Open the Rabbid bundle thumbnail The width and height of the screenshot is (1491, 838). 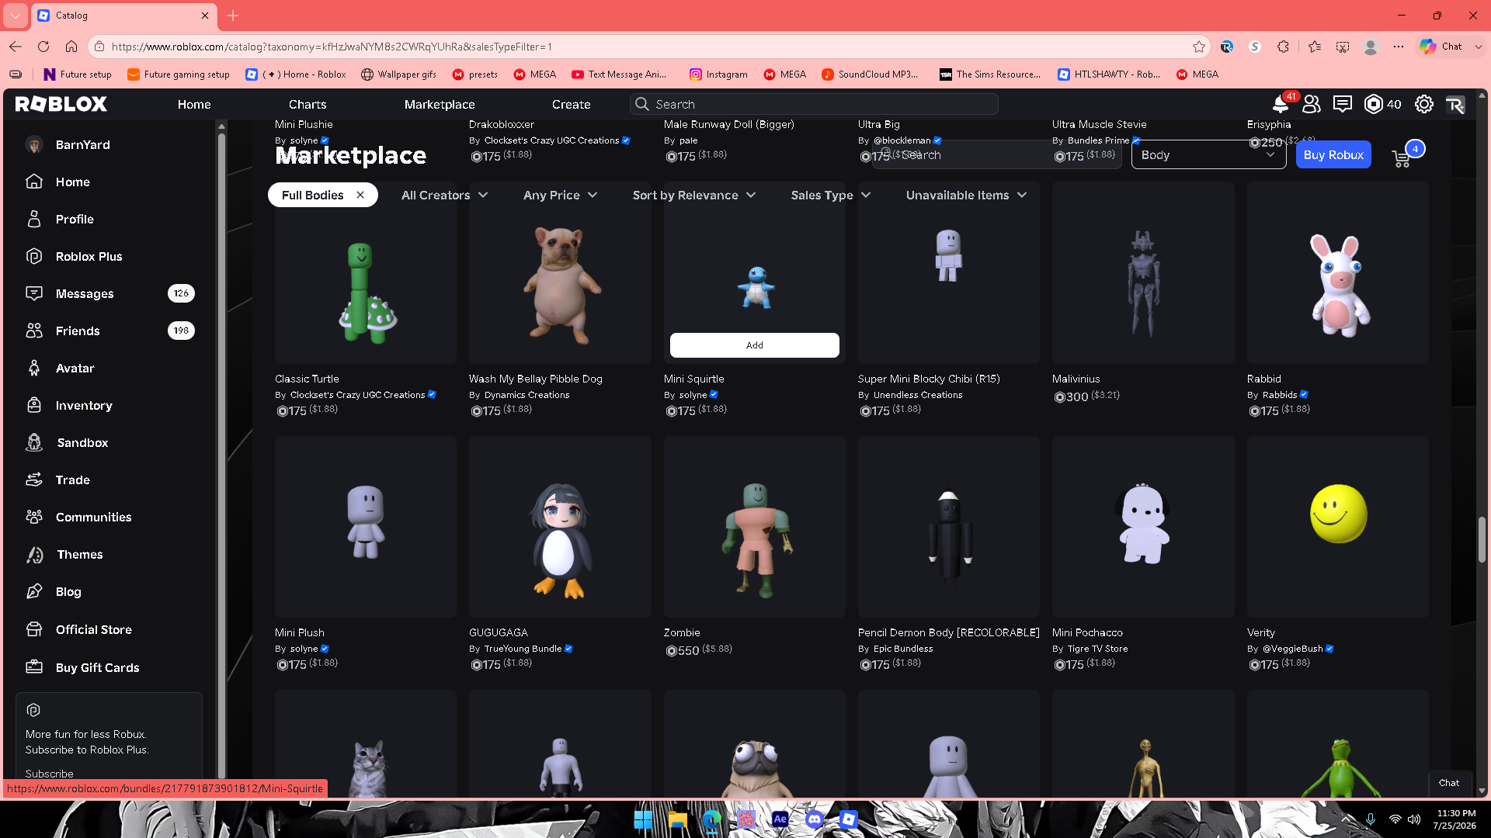(x=1338, y=272)
